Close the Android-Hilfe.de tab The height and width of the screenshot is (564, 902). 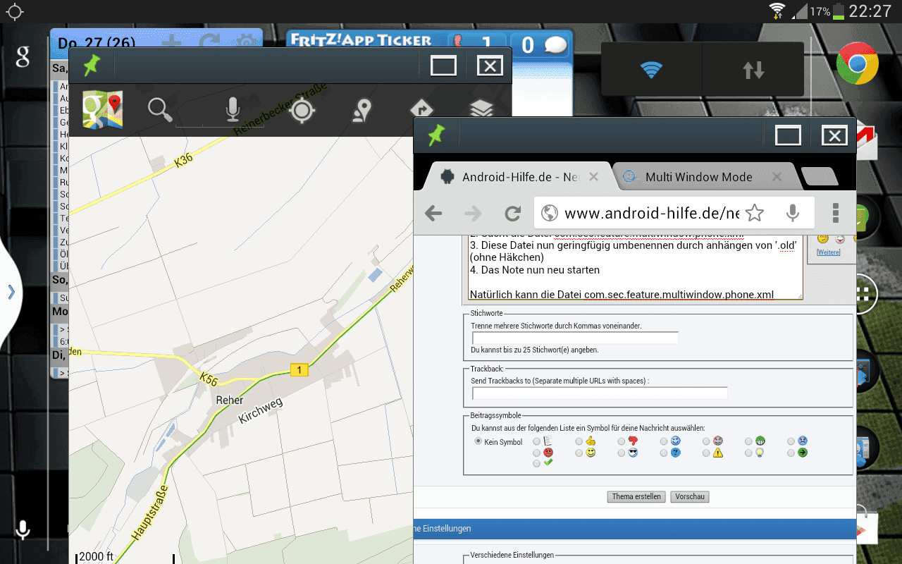(x=593, y=177)
